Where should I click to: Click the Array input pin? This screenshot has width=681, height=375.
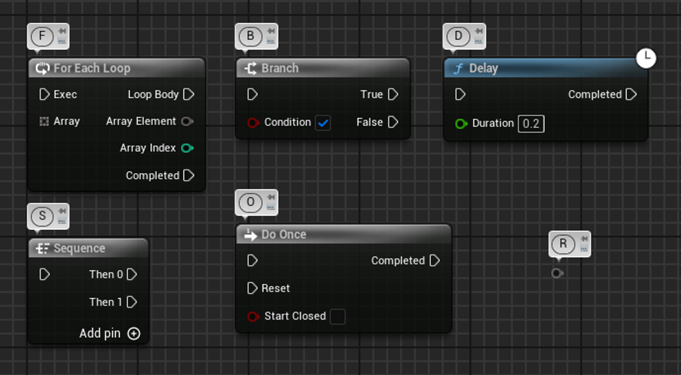44,121
